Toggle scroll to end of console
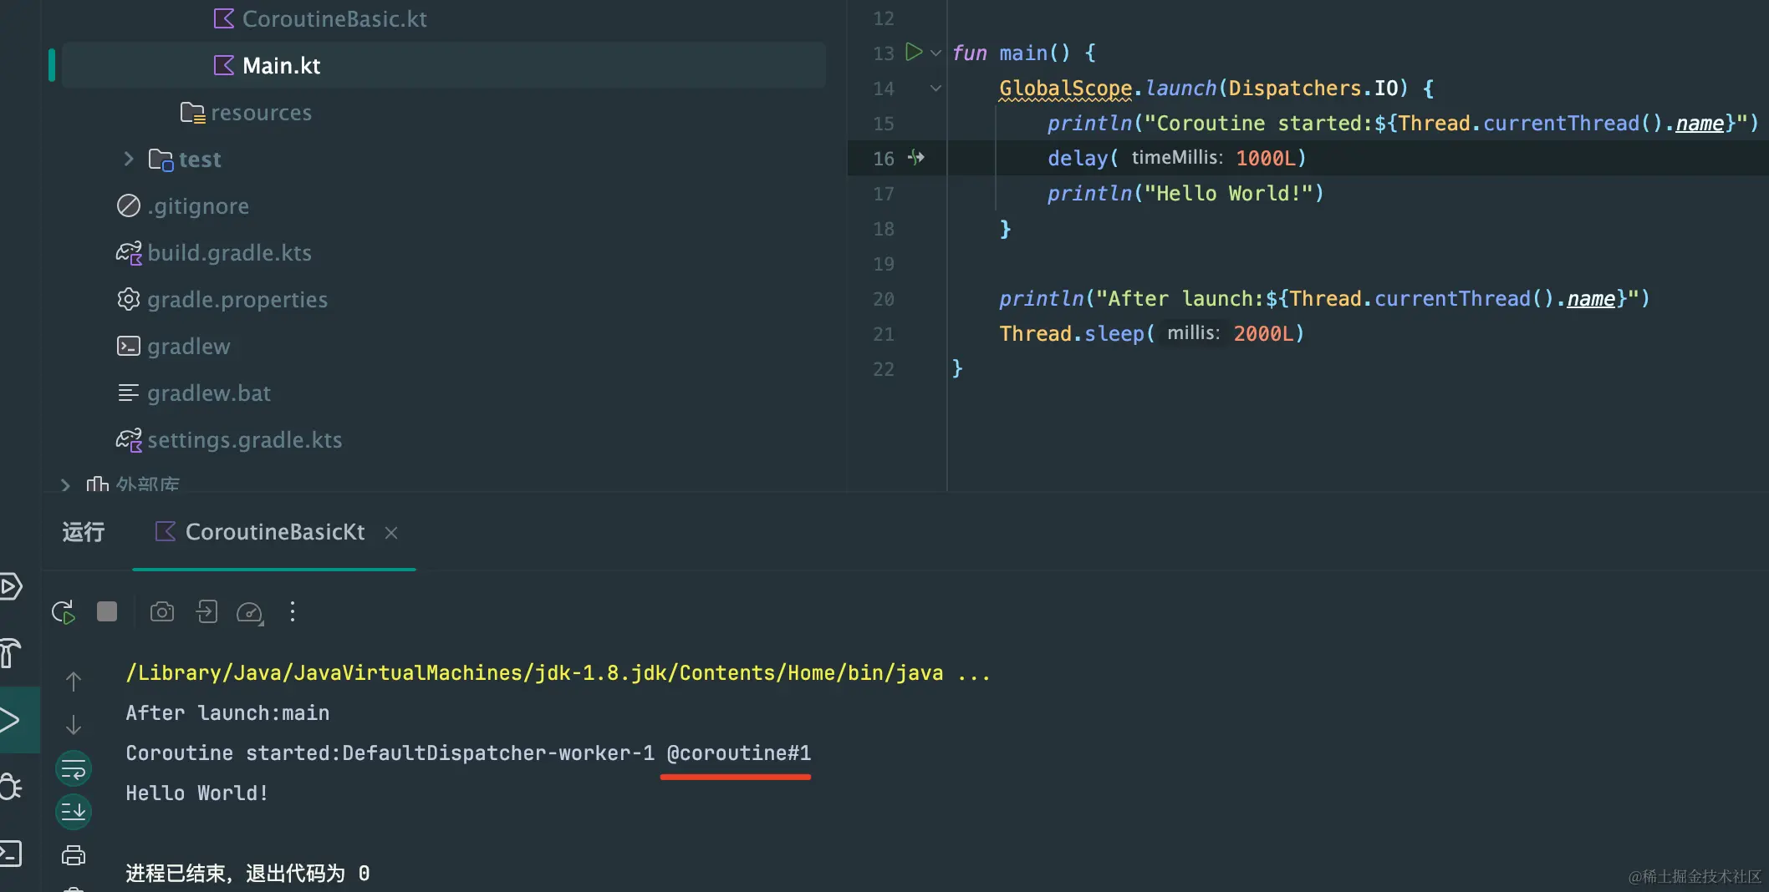 (x=74, y=811)
